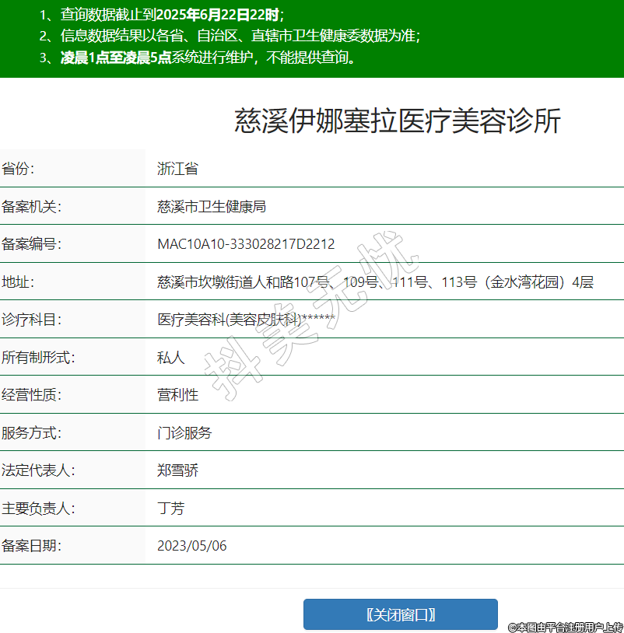Click the filing number MAC10A10-333028217D2212
Screen dimensions: 624x633
[x=246, y=244]
